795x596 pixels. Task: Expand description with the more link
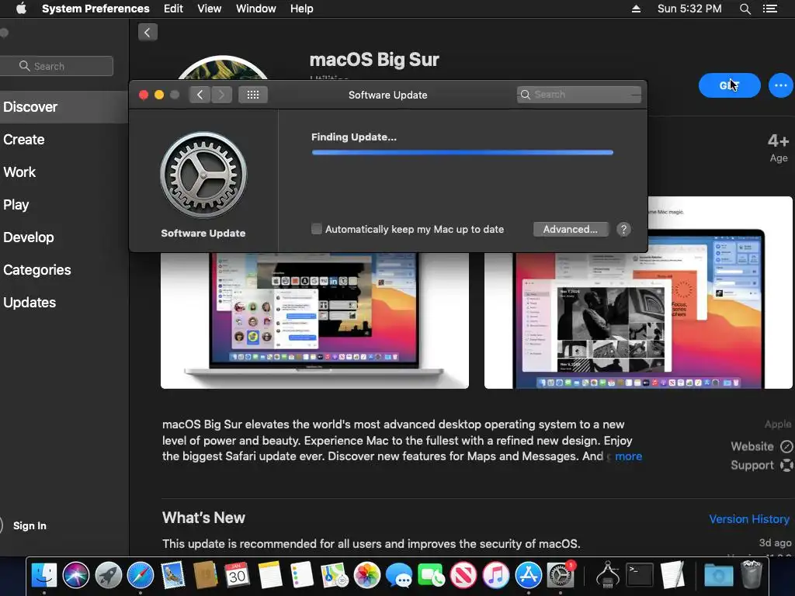[628, 456]
